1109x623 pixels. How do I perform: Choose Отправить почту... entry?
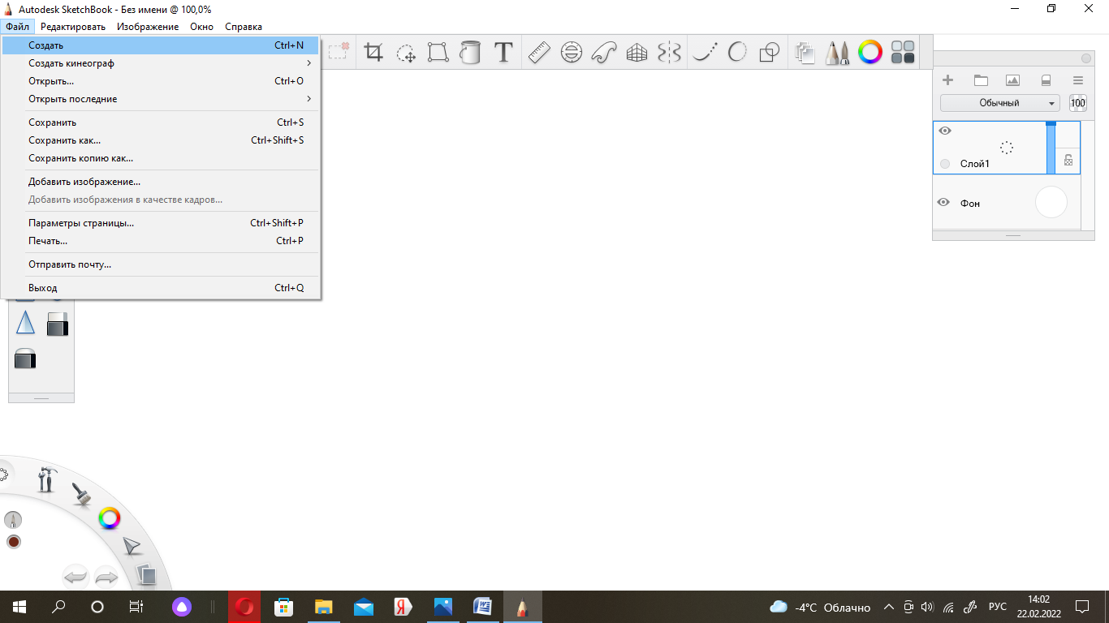[161, 264]
